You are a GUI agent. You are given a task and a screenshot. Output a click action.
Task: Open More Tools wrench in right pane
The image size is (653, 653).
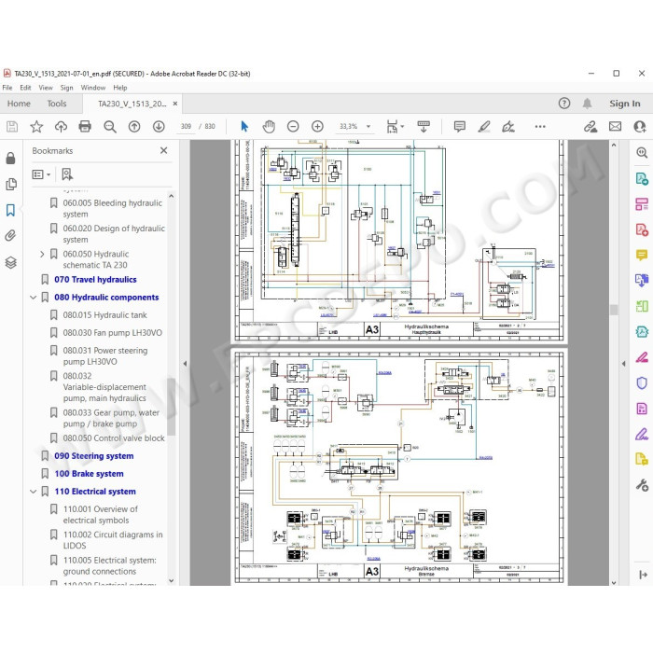[x=642, y=485]
